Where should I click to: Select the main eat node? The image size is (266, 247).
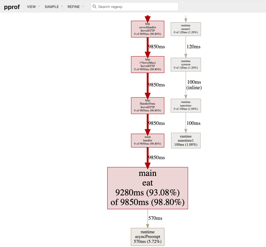click(x=148, y=188)
